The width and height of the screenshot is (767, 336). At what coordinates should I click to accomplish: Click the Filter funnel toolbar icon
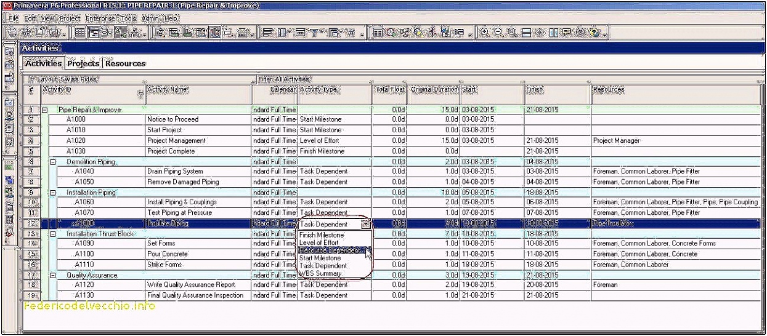point(314,32)
